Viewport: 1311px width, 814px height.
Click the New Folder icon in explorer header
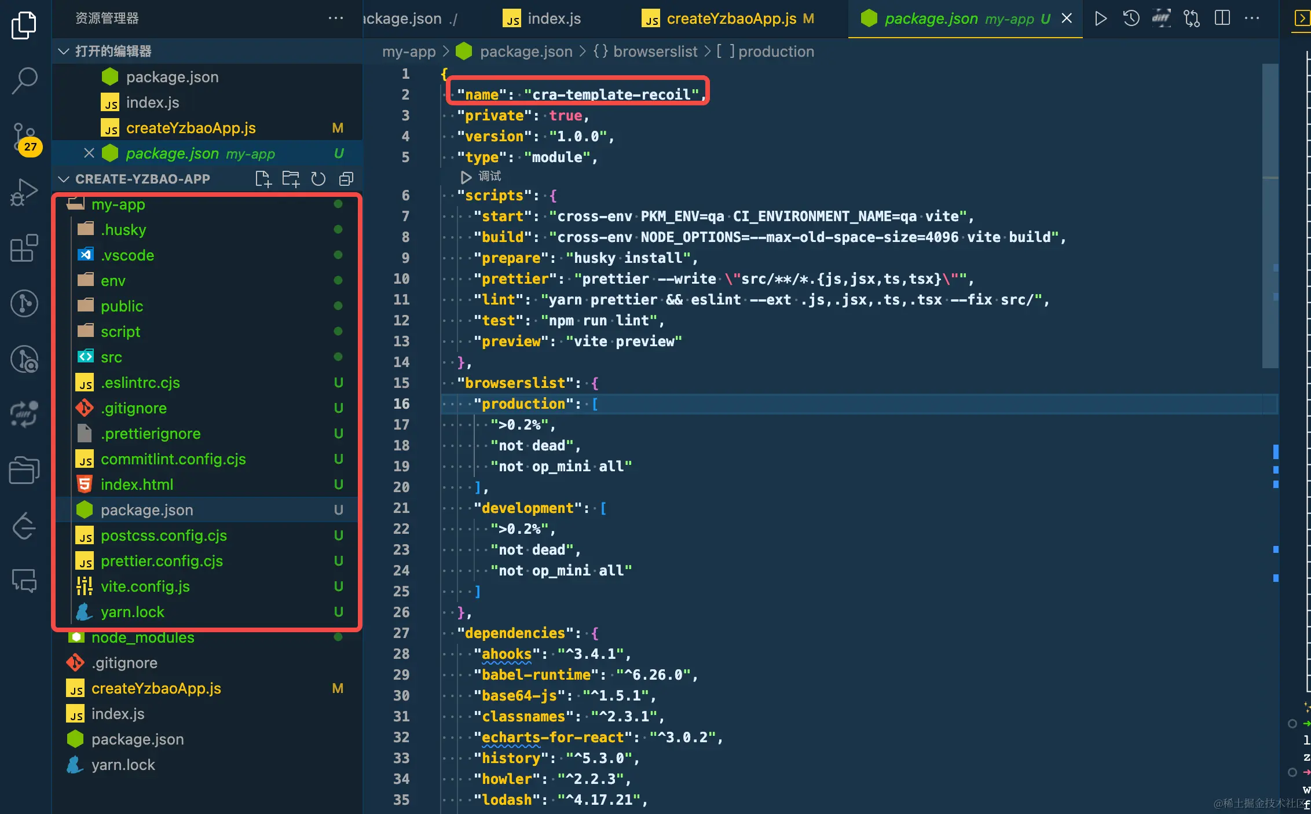pyautogui.click(x=291, y=179)
